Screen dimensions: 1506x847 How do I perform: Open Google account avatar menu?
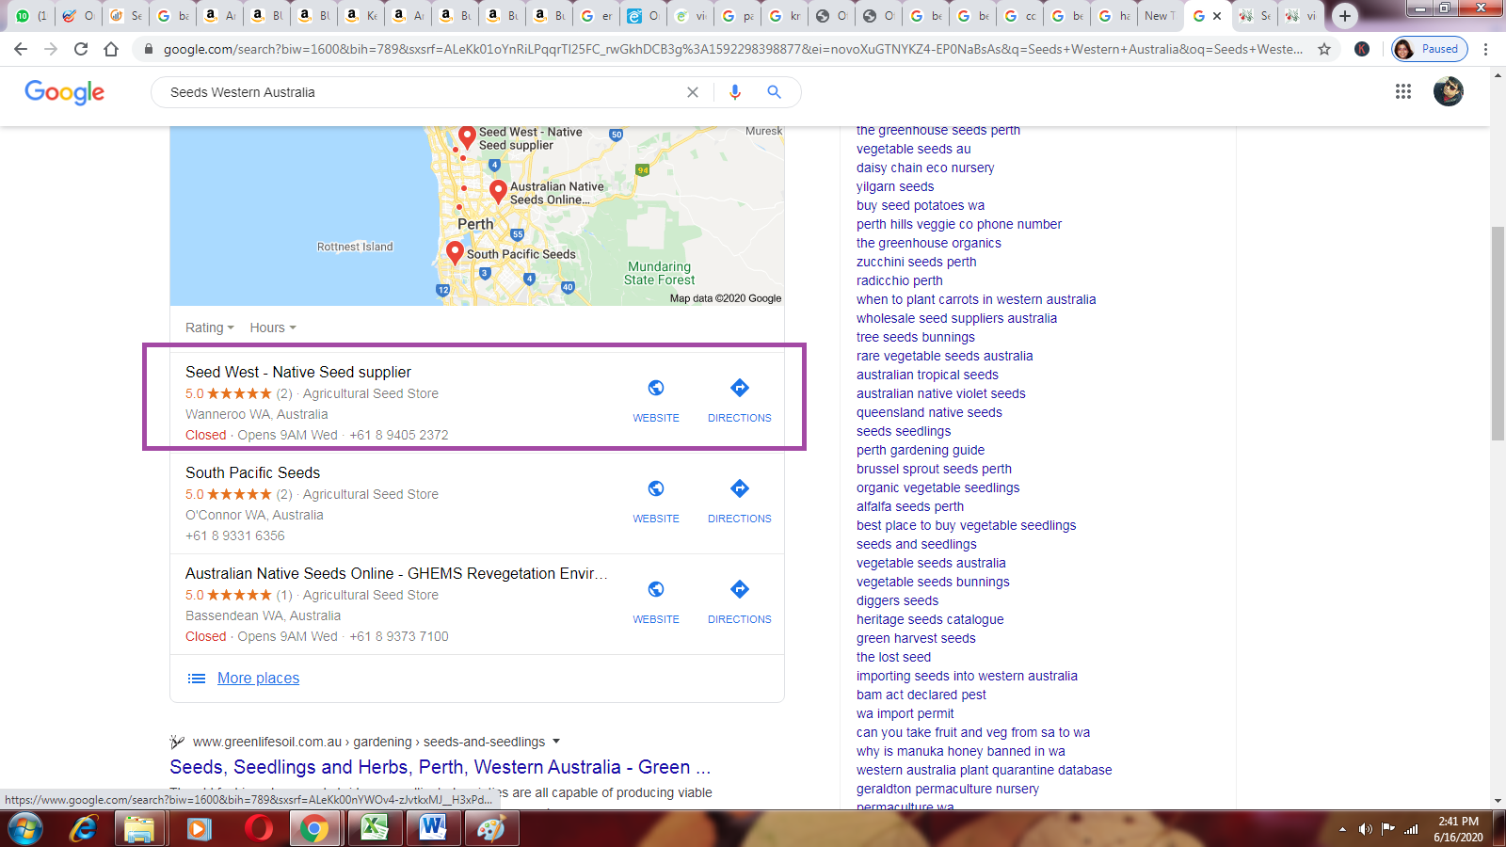1449,91
